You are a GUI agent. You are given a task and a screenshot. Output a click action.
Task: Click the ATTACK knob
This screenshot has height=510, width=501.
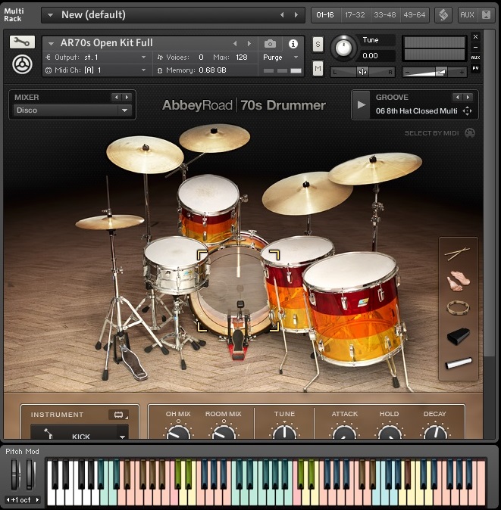click(x=344, y=431)
